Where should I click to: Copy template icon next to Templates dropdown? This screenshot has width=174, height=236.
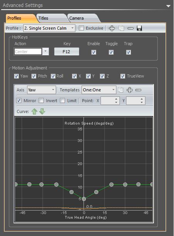pos(121,90)
